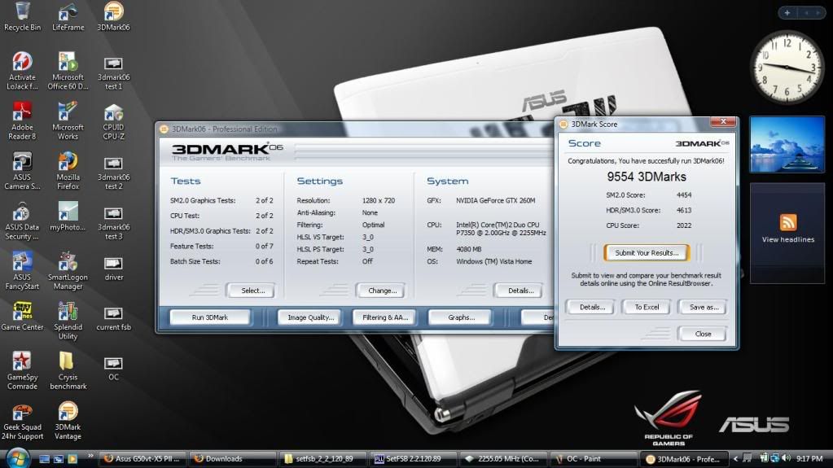Click Save as button in Score dialog
Image resolution: width=833 pixels, height=468 pixels.
704,307
